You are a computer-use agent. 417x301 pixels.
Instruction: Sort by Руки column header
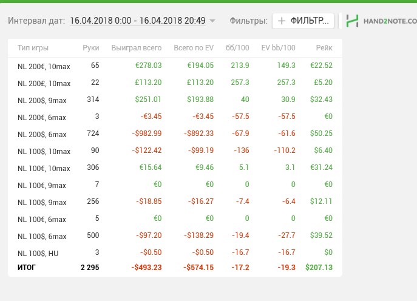point(91,48)
